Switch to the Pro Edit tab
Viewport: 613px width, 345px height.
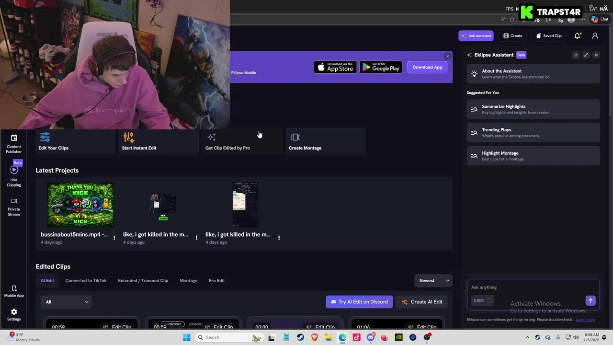[216, 281]
